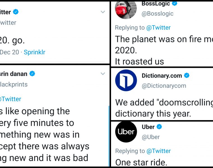Viewport: 213px width, 168px height.
Task: Open the chevron menu on nasrin danan's tweet
Action: click(103, 74)
